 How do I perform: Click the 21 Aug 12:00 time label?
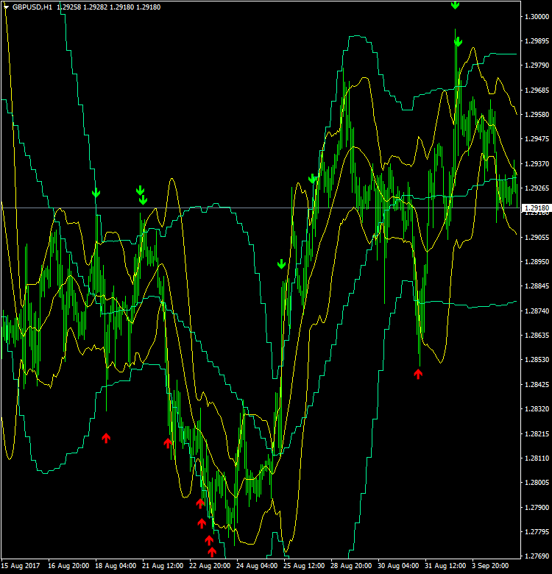coord(163,566)
